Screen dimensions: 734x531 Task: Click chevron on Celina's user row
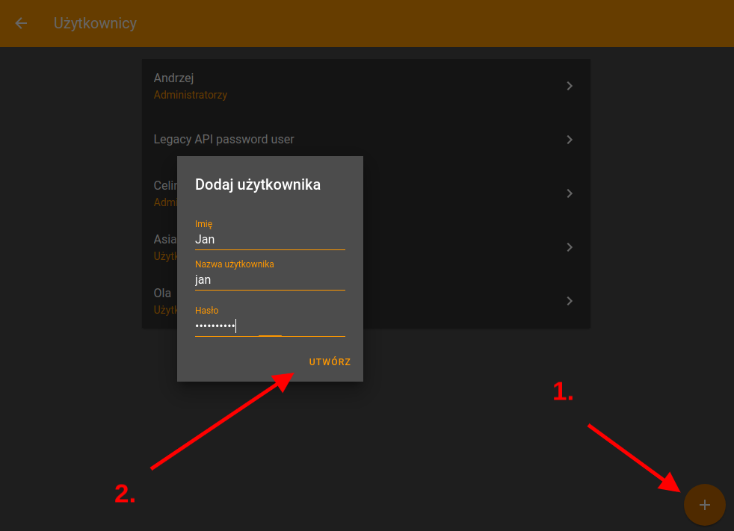(570, 193)
